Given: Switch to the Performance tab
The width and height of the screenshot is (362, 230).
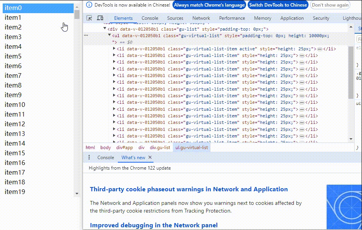Looking at the screenshot, I should click(x=232, y=18).
